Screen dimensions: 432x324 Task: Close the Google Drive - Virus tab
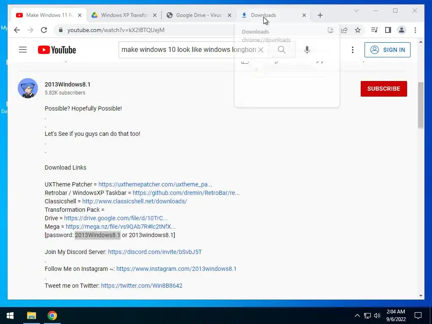[x=229, y=15]
